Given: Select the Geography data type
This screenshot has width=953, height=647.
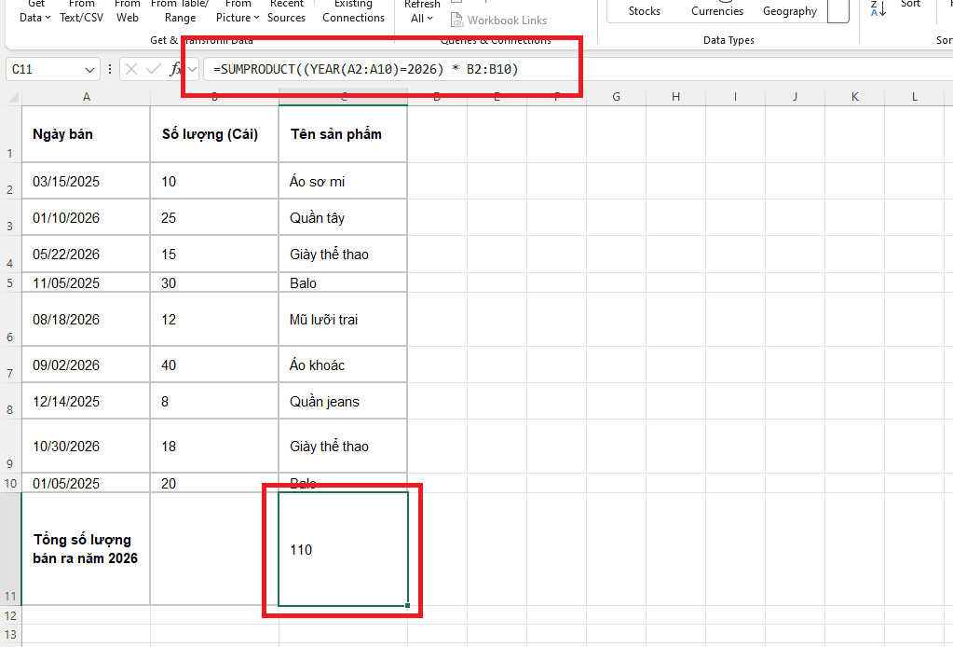Looking at the screenshot, I should coord(790,11).
